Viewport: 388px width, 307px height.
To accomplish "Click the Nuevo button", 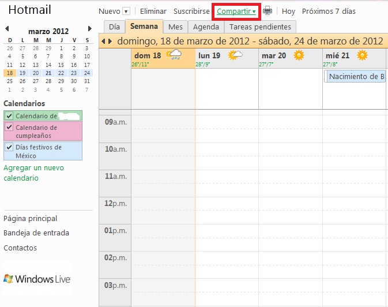I will tap(110, 12).
